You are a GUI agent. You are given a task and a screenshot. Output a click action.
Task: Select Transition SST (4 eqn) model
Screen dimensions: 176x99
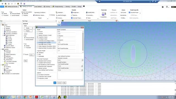coord(37,43)
